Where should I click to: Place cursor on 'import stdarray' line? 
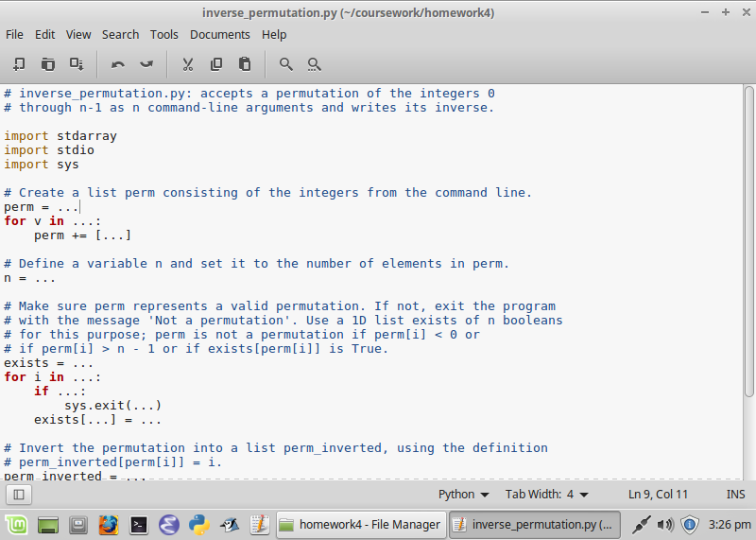[x=60, y=136]
